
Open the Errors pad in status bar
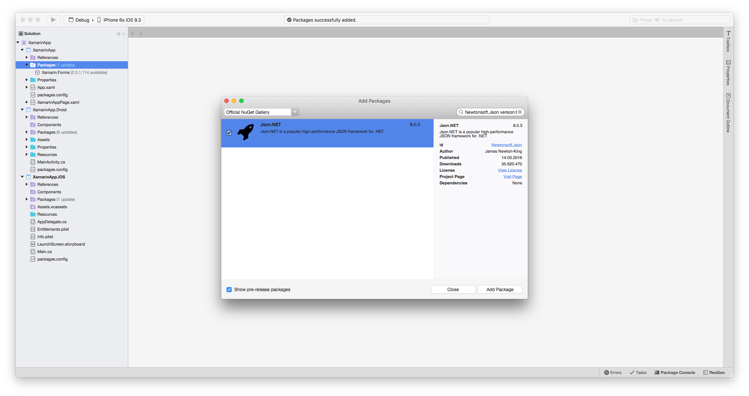613,372
